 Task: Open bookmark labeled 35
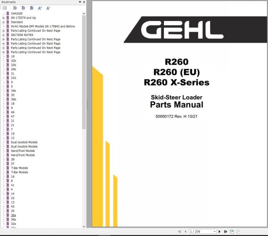click(x=13, y=95)
